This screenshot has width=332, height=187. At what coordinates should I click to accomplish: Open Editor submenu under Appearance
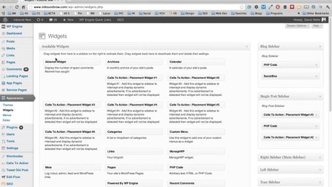click(6, 120)
